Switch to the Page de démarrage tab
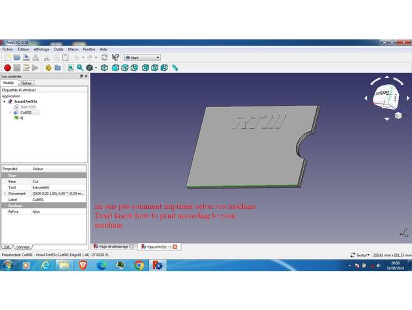412x310 pixels. (x=112, y=246)
